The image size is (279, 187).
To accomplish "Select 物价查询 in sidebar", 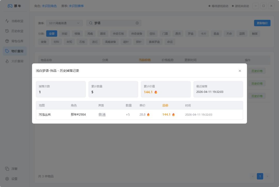I will pyautogui.click(x=14, y=51).
